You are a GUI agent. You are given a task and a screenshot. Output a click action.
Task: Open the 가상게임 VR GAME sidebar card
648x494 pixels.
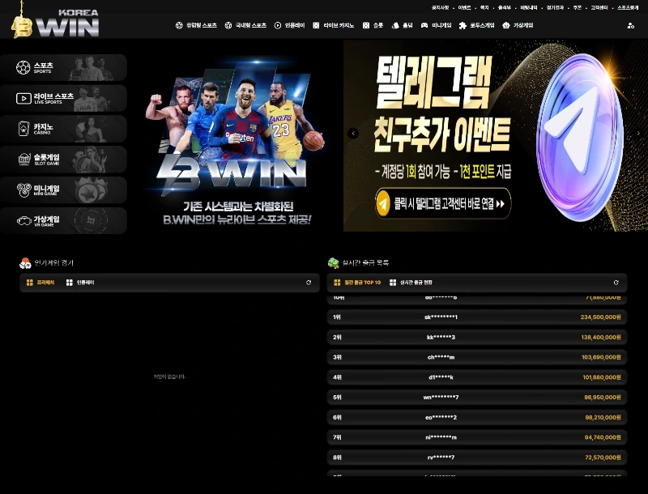click(63, 220)
